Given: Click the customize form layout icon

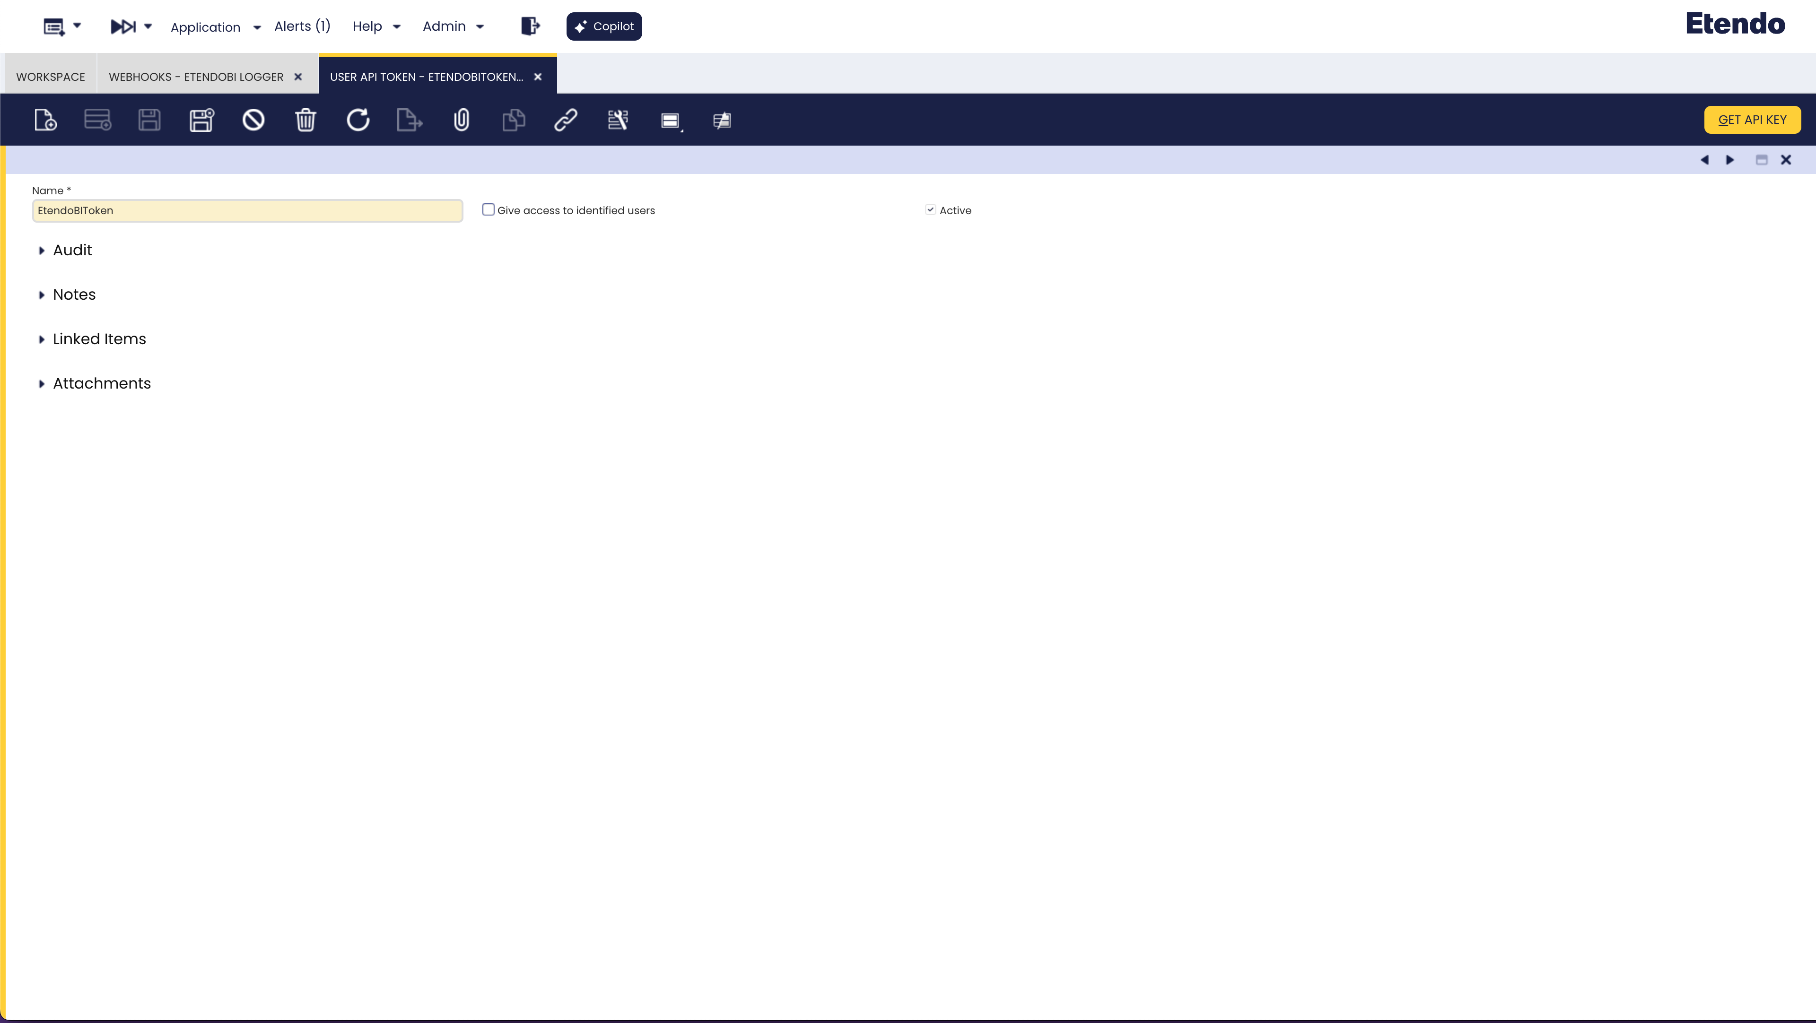Looking at the screenshot, I should (x=618, y=120).
